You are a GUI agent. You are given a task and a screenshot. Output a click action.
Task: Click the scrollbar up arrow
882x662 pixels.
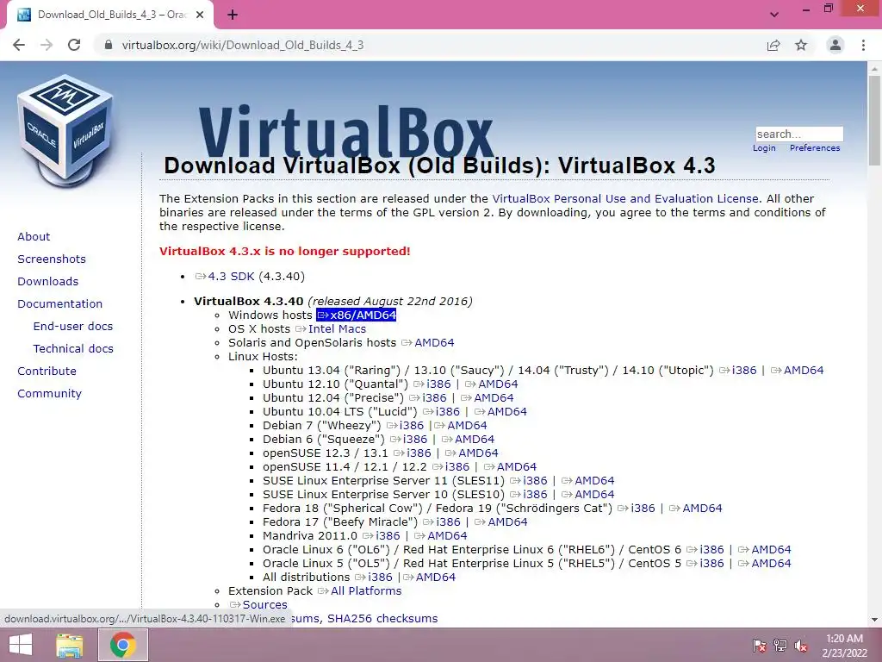874,68
